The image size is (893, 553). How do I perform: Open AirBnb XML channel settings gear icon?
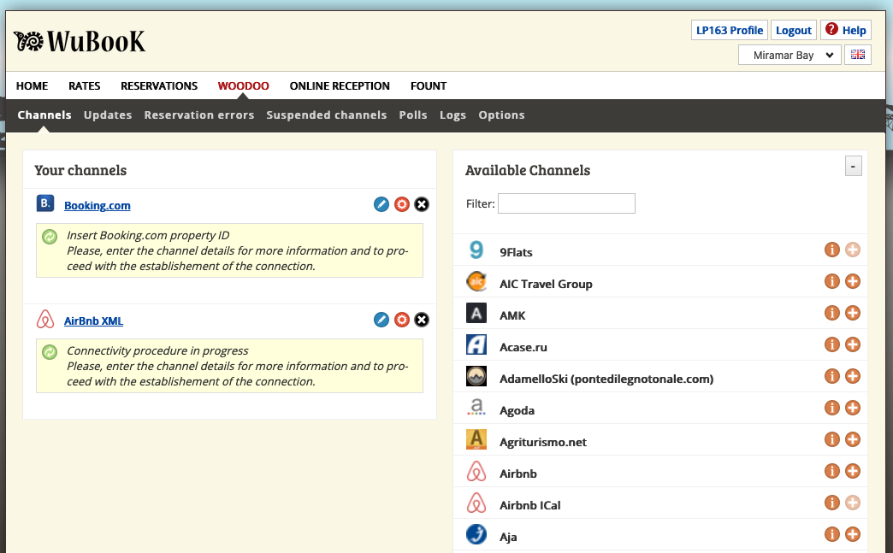402,320
